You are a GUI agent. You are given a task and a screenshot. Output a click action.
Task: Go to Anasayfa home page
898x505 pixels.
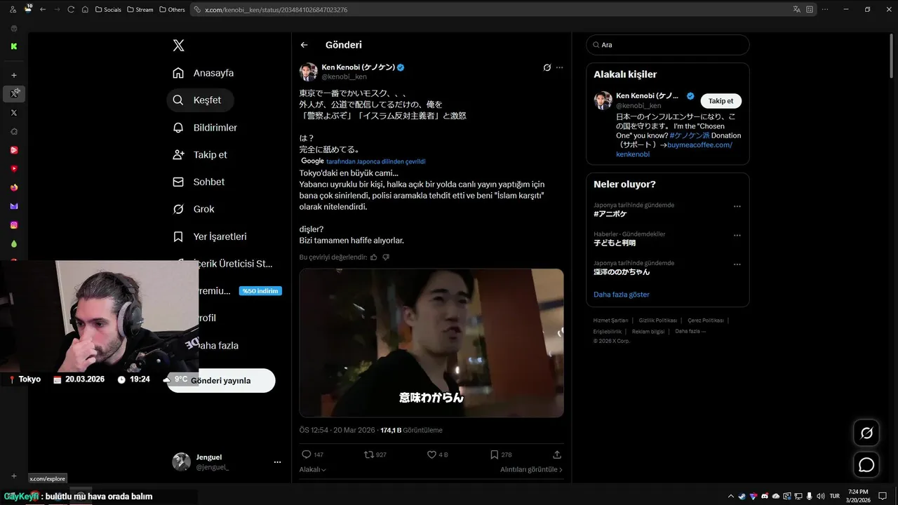tap(203, 73)
